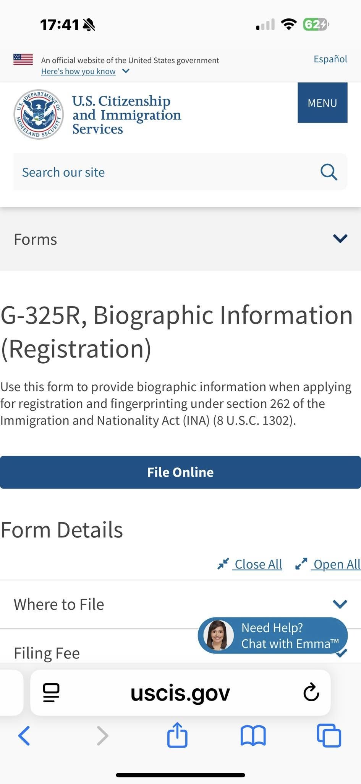Viewport: 361px width, 784px height.
Task: Tap the search magnifier icon
Action: 329,172
